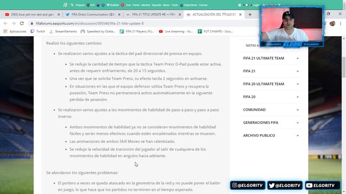
Task: Click the red Live indicator icon
Action: 123,5
